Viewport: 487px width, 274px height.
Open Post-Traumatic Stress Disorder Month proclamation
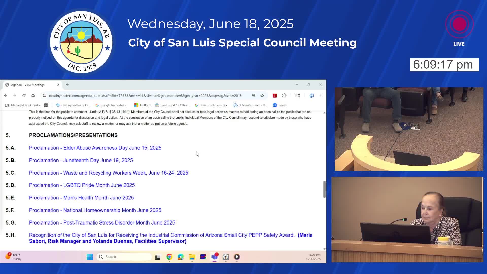102,222
